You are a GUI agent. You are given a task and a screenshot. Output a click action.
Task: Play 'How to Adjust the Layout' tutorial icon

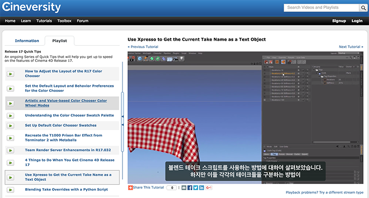10,74
